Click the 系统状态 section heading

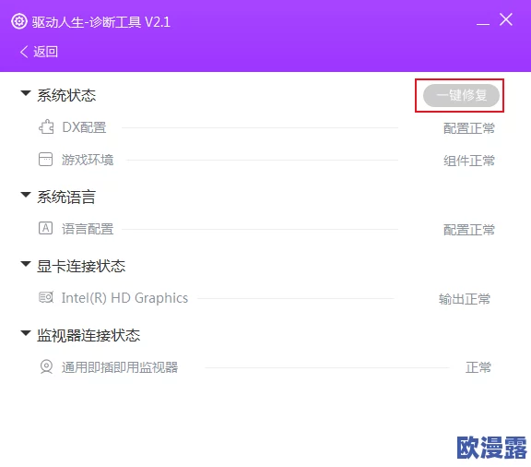(66, 95)
